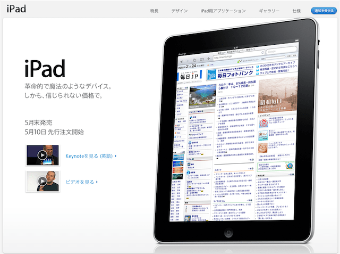
Task: Go to iPad用アプリケーション tab
Action: tap(223, 11)
